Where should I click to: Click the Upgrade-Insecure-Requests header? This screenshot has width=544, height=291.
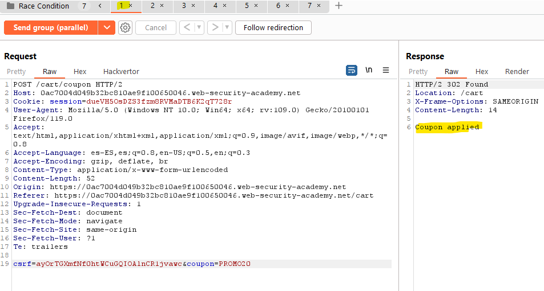77,204
